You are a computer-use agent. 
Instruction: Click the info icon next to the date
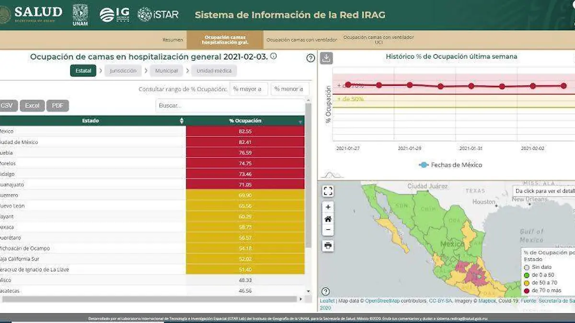pyautogui.click(x=274, y=56)
